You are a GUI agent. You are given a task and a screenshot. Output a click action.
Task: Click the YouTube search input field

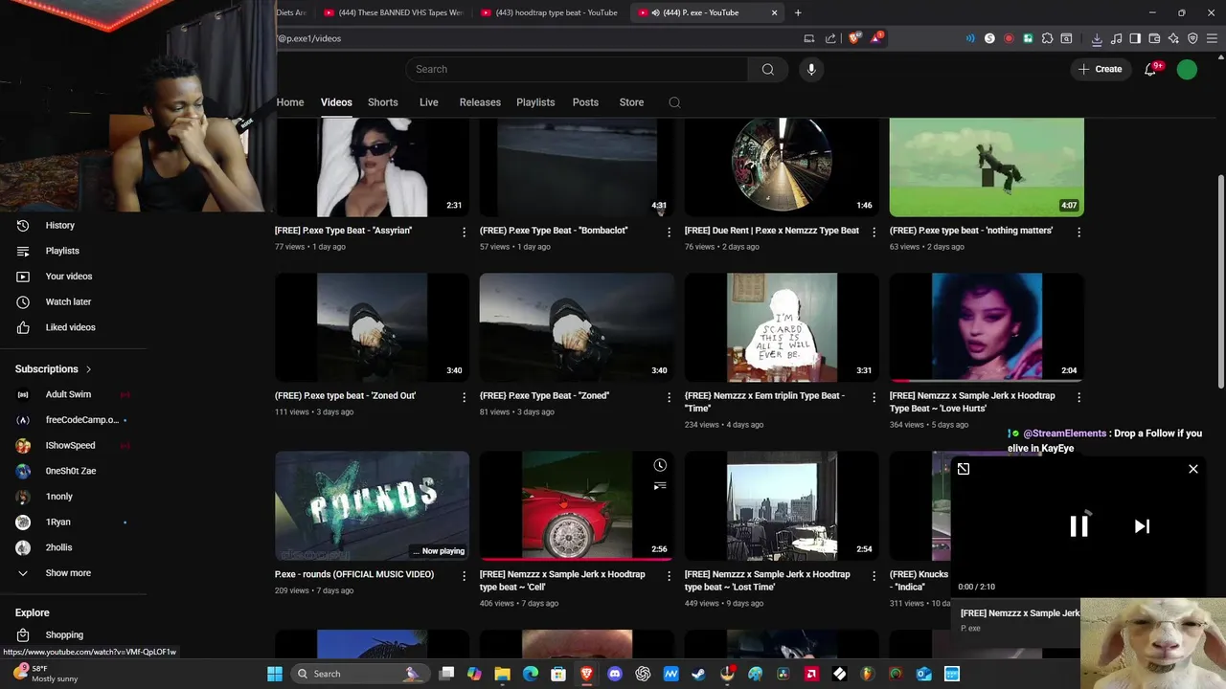click(x=577, y=69)
